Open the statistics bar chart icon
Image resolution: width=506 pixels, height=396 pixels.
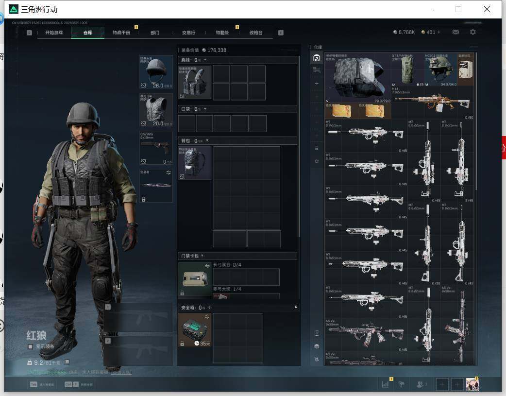point(385,384)
